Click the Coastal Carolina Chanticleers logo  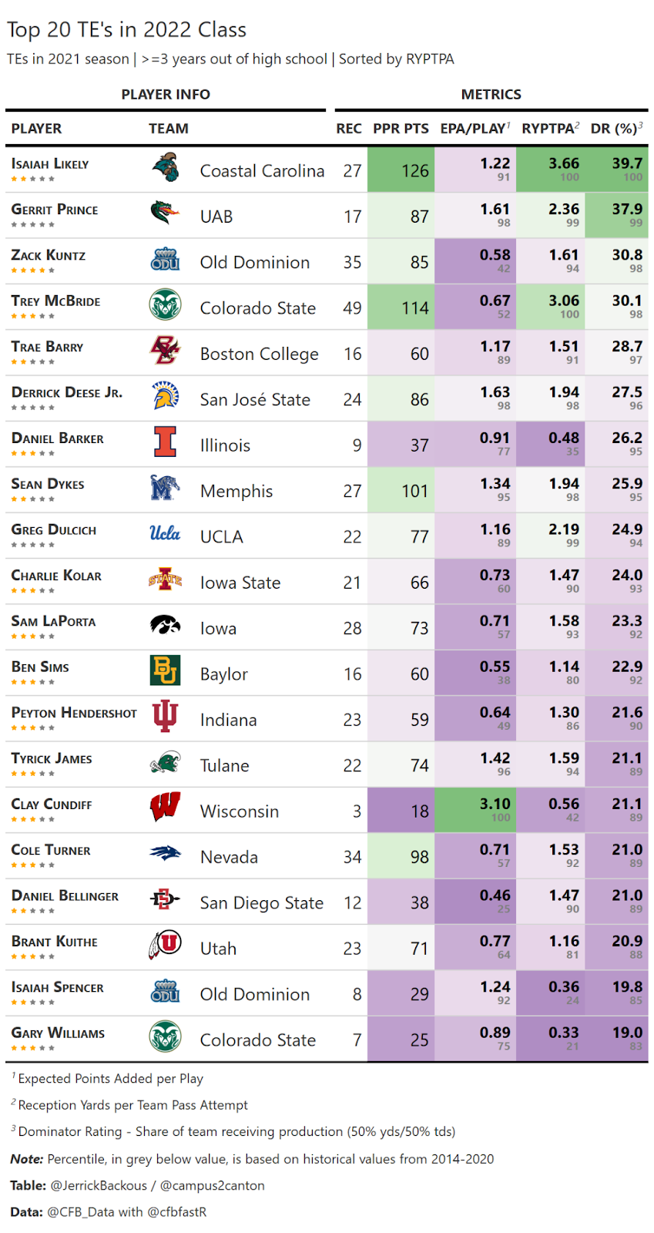coord(165,167)
